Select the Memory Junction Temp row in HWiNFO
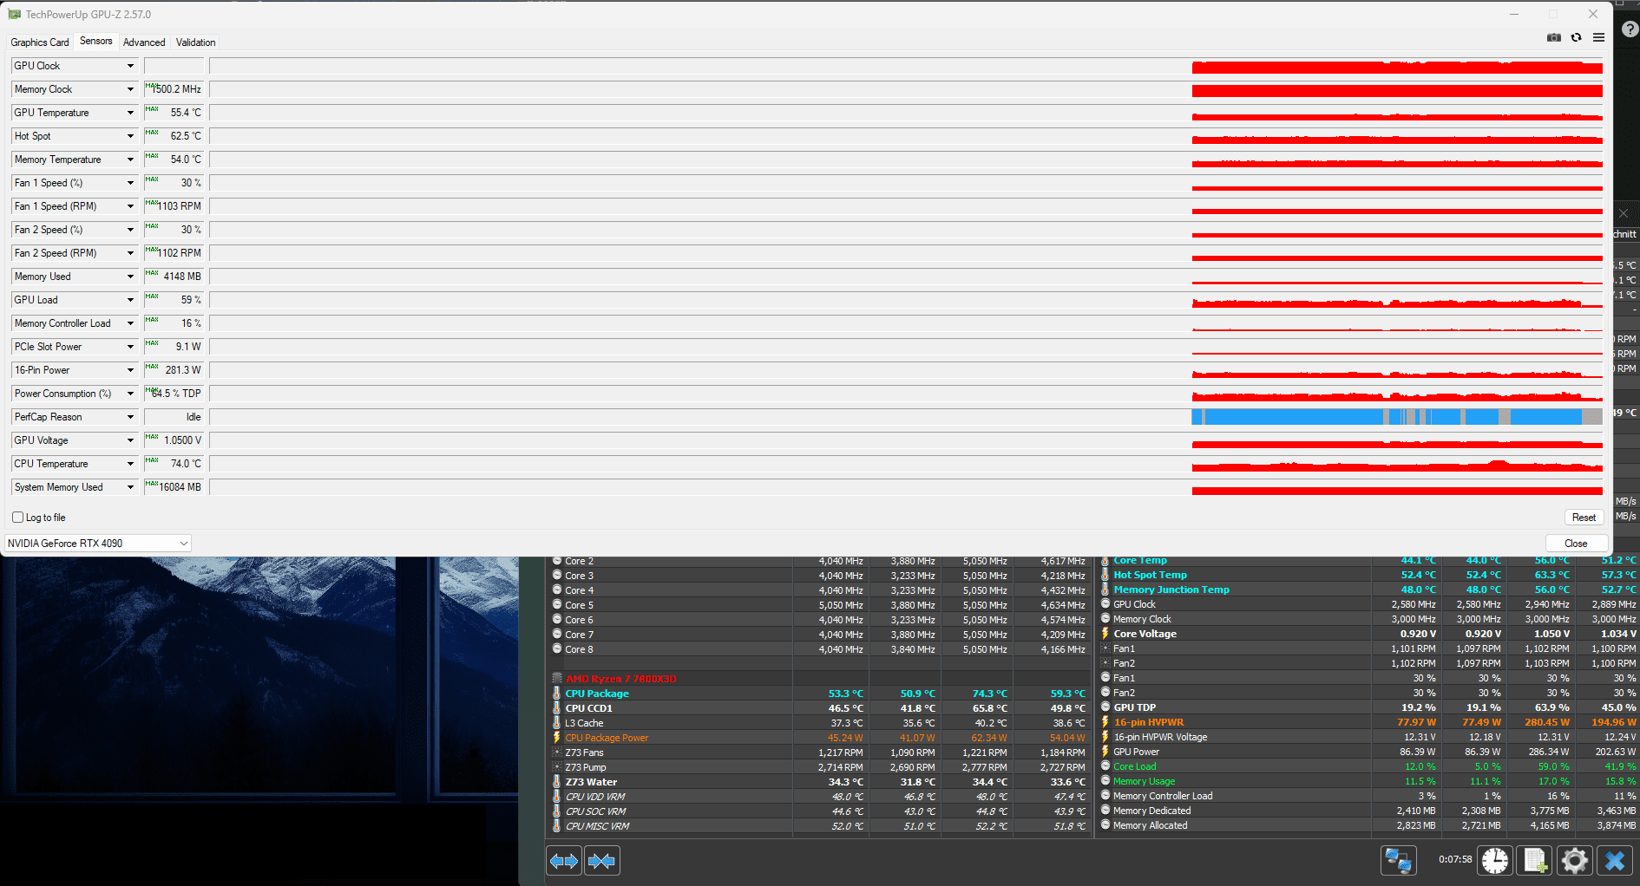 point(1368,590)
